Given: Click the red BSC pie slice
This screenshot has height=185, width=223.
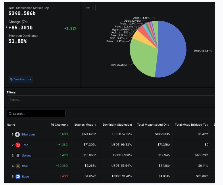Looking at the screenshot, I should 144,31.
